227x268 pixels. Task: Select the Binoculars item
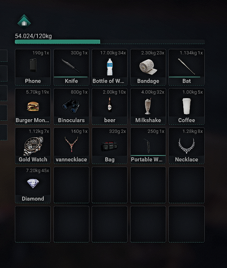(71, 106)
